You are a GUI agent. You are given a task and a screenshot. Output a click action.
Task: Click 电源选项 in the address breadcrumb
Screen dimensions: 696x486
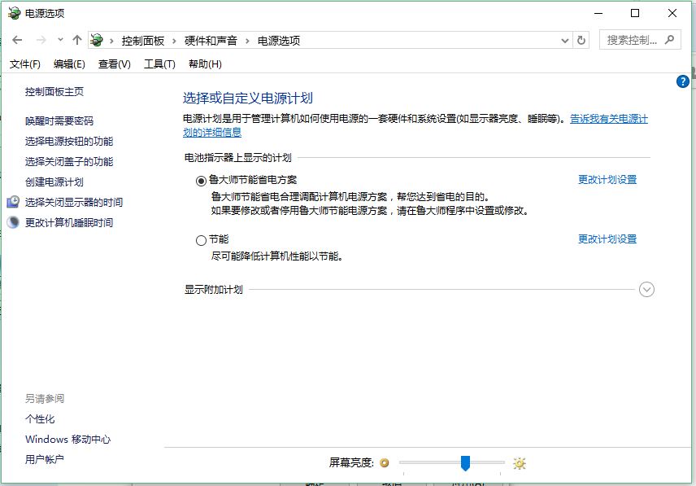279,41
